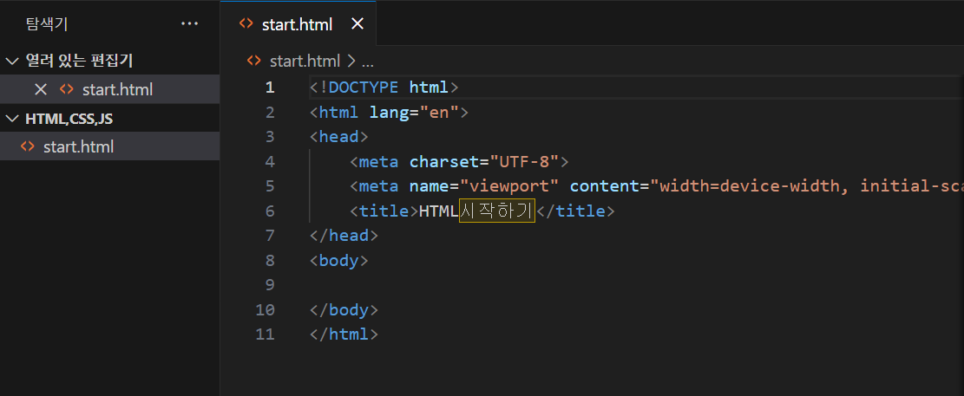
Task: Click start.html in the breadcrumb
Action: [305, 61]
